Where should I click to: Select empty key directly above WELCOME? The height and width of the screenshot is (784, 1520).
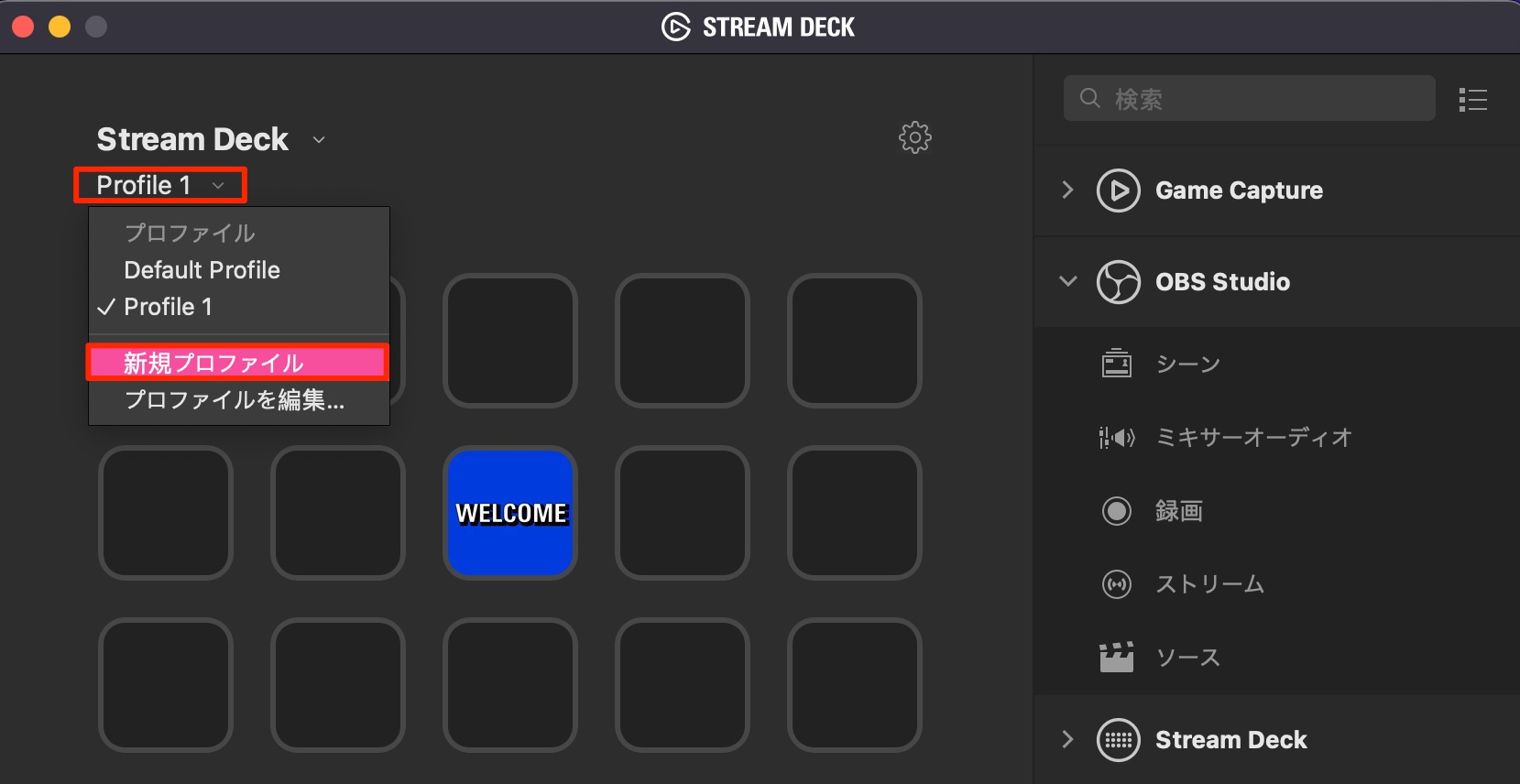point(510,341)
